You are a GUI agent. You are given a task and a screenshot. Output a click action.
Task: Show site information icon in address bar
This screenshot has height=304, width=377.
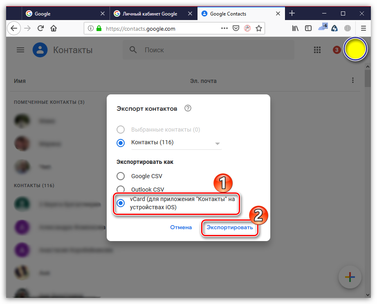pos(90,28)
